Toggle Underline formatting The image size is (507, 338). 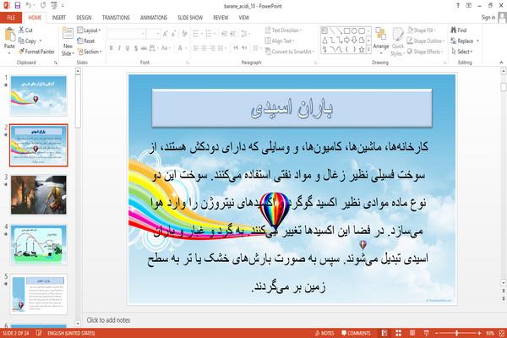pos(128,48)
